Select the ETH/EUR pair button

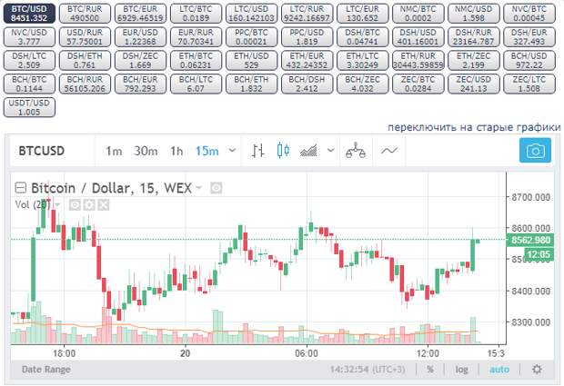pyautogui.click(x=307, y=60)
